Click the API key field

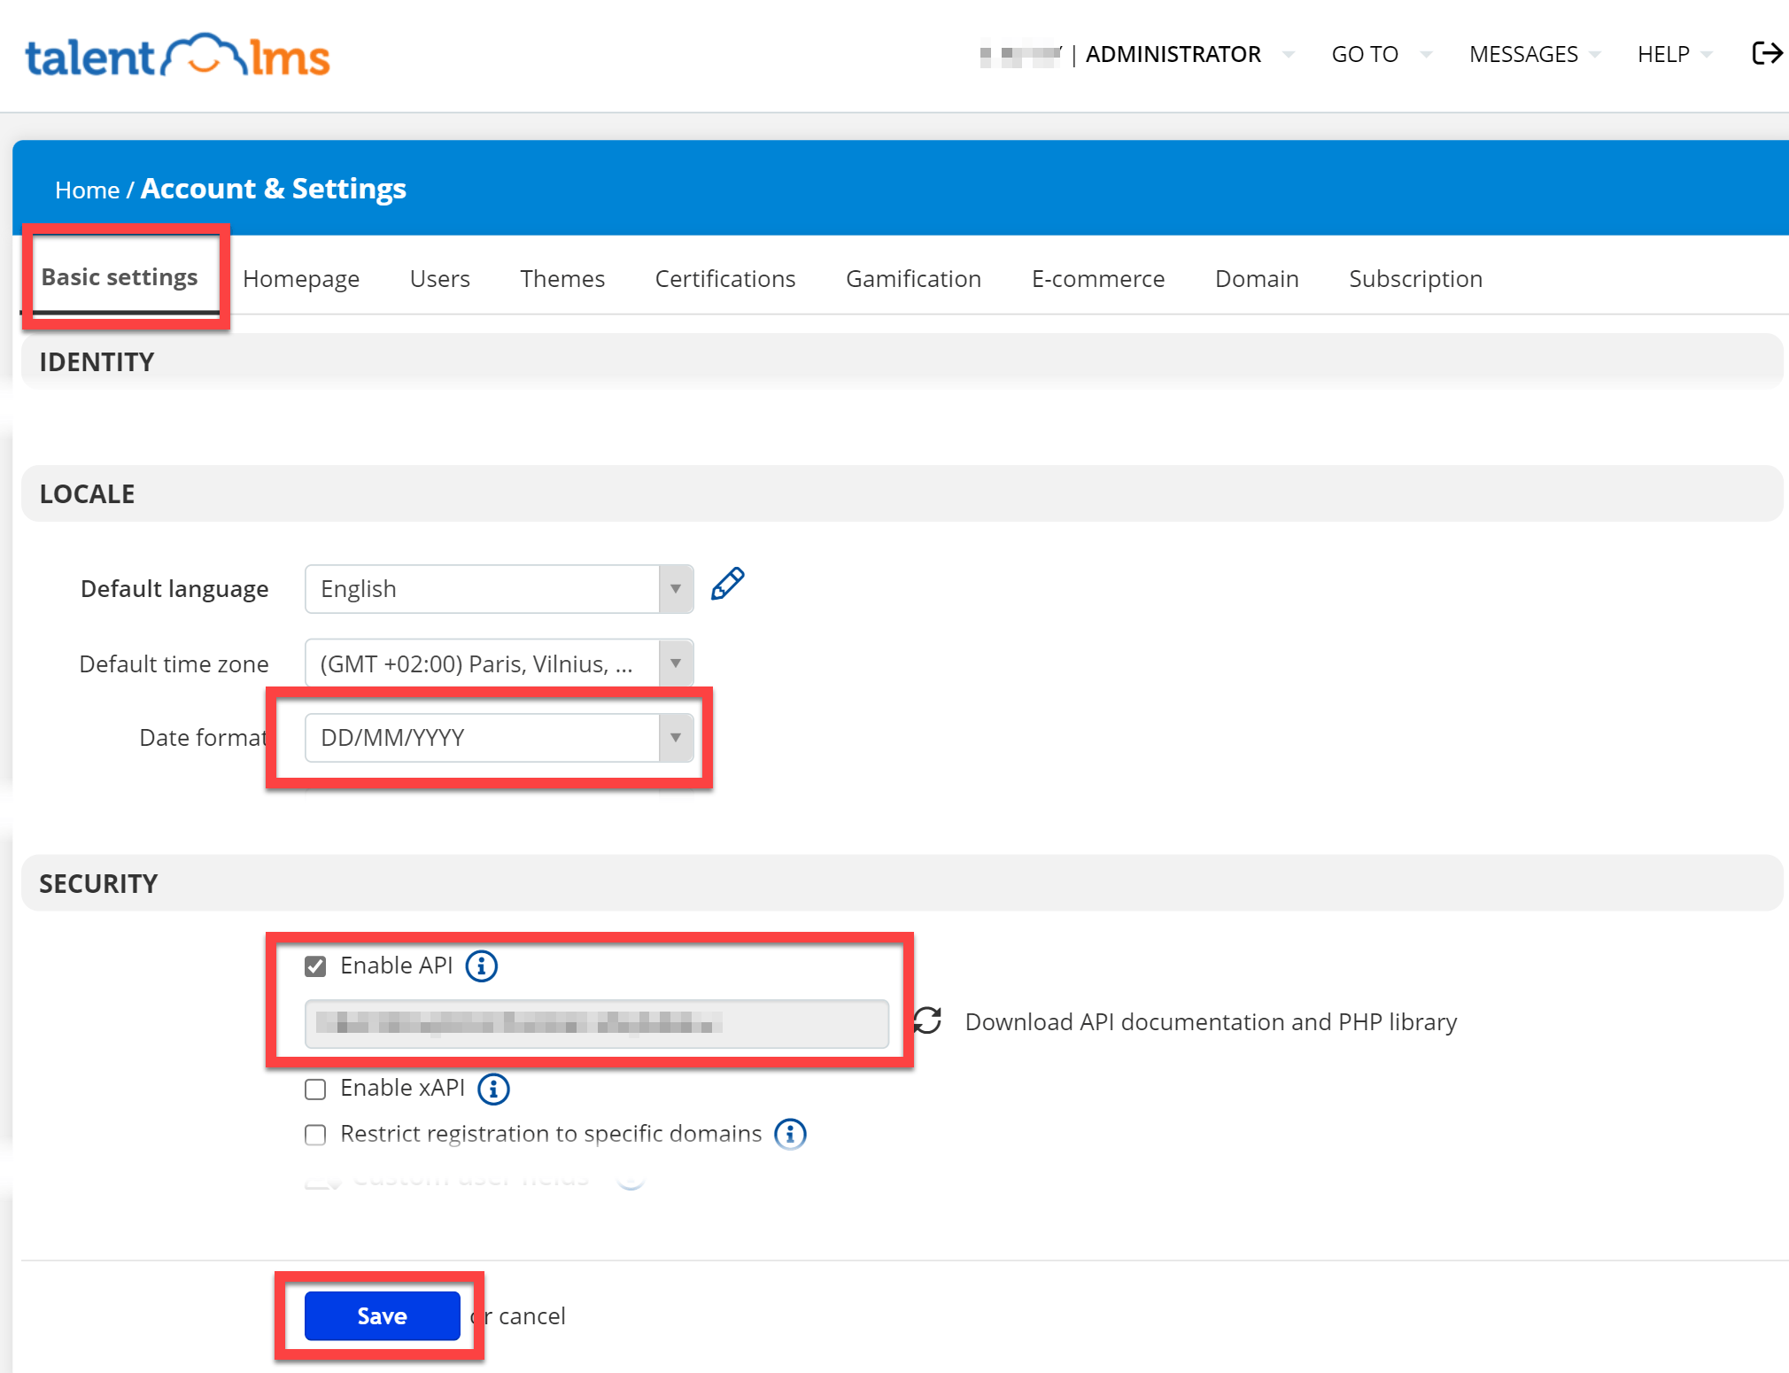point(597,1024)
